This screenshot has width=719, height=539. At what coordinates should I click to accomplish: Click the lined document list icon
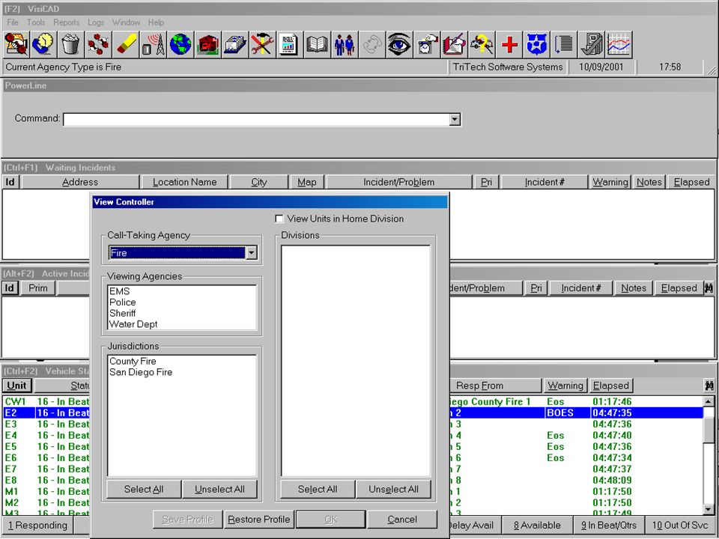pyautogui.click(x=564, y=45)
